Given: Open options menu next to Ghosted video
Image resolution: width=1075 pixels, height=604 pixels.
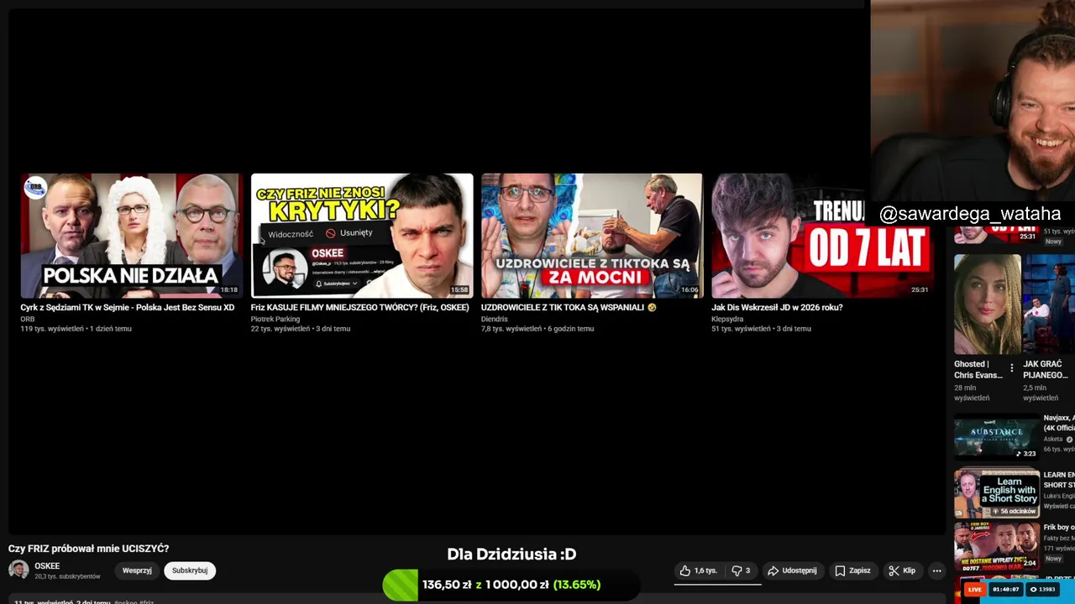Looking at the screenshot, I should [x=1011, y=368].
